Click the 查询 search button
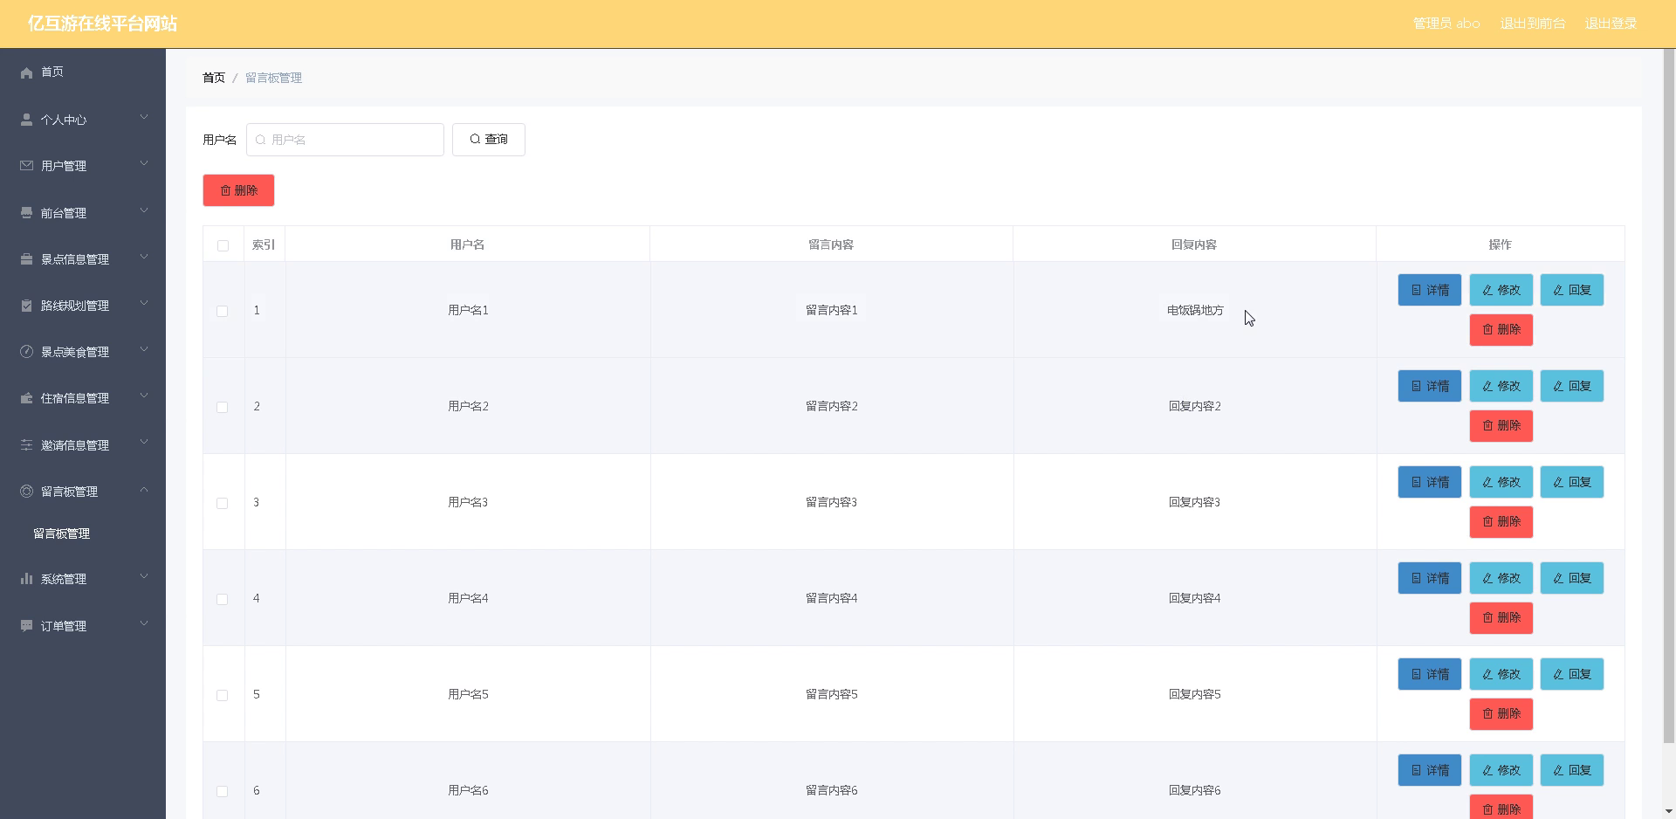1676x819 pixels. point(489,140)
